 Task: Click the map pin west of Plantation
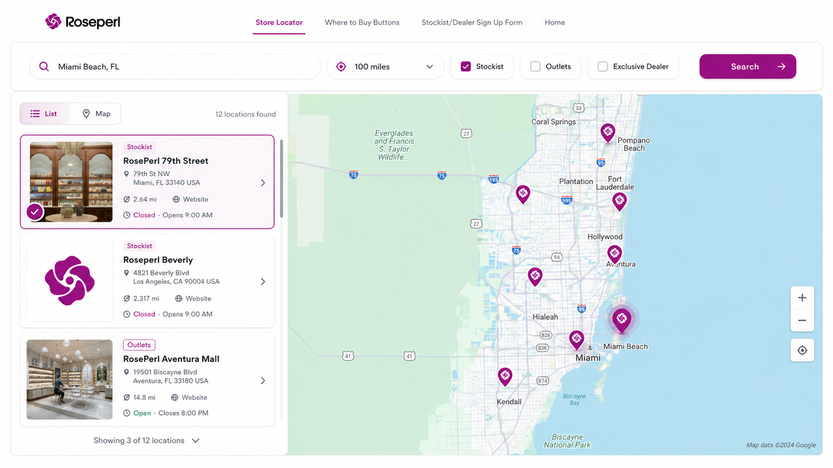click(523, 194)
